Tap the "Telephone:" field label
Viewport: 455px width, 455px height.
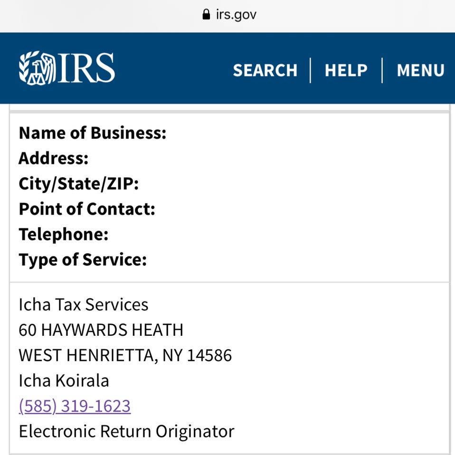click(x=64, y=234)
